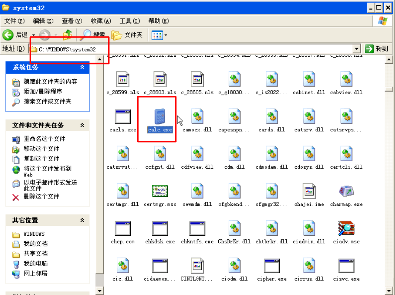
Task: Open the 编辑(E) menu
Action: click(x=43, y=21)
